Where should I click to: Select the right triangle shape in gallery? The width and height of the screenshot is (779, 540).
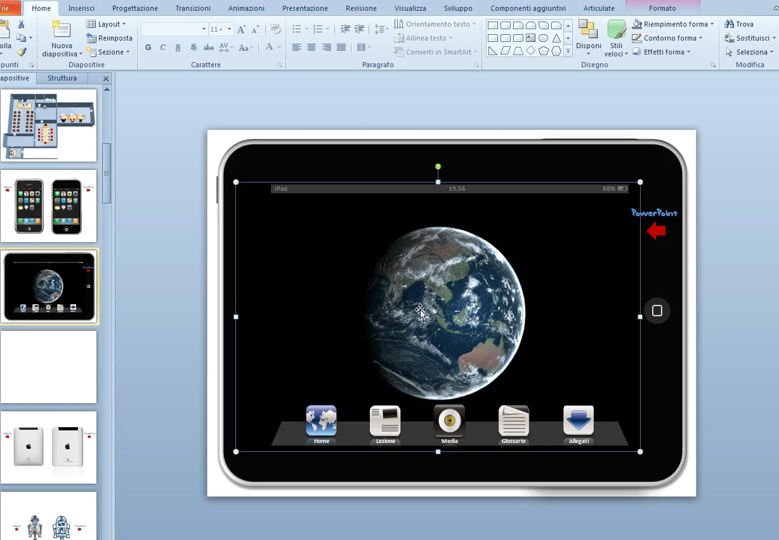coord(493,51)
